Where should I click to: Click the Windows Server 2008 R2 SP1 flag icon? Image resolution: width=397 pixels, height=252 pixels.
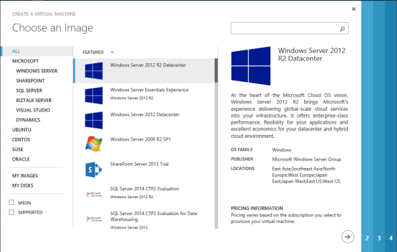94,144
